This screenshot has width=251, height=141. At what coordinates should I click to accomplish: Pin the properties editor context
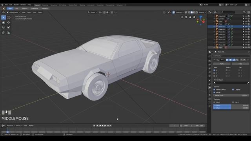point(249,52)
